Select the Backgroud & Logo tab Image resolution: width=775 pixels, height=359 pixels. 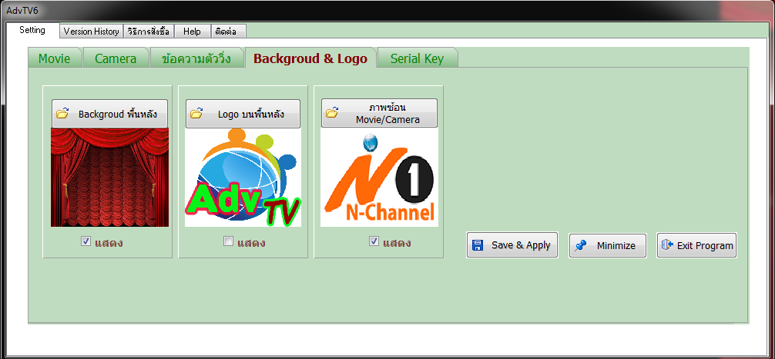tap(310, 58)
